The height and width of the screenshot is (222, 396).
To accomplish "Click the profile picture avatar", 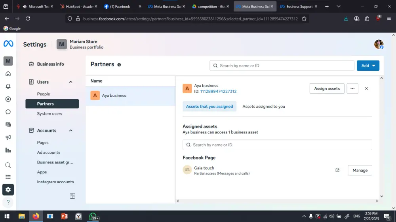I will [379, 44].
